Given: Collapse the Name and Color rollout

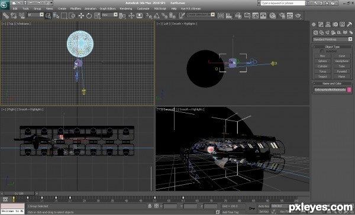Looking at the screenshot, I should tap(332, 83).
